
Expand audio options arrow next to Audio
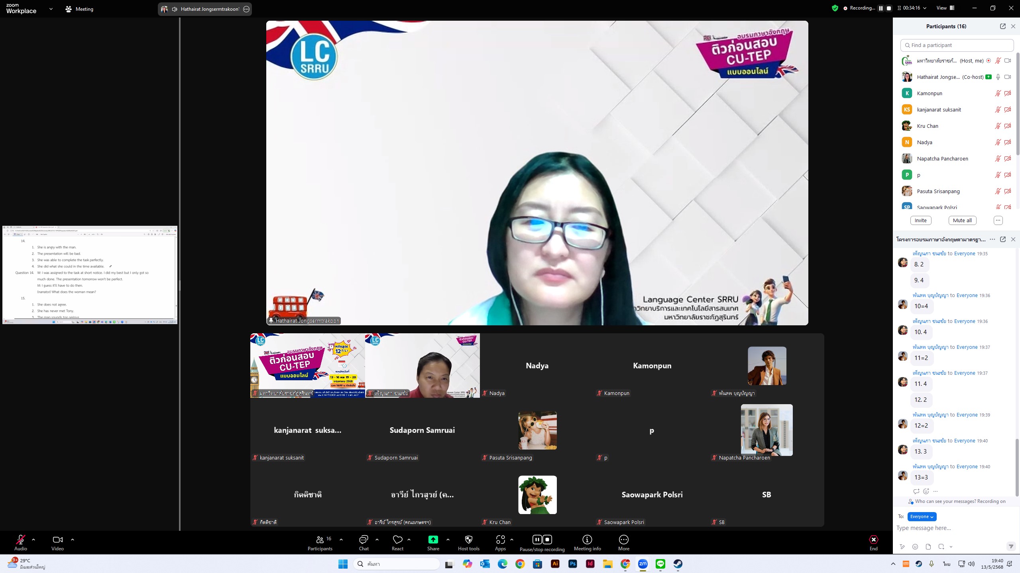(x=33, y=540)
